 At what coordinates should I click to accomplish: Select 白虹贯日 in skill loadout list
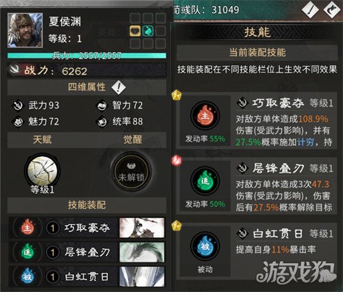[x=87, y=277]
